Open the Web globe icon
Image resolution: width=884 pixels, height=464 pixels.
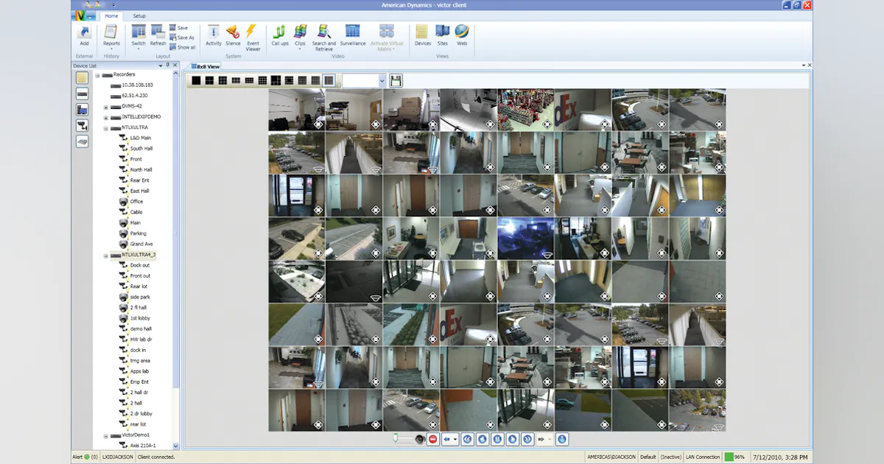point(462,32)
